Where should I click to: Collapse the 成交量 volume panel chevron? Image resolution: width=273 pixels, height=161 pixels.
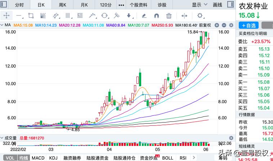[2, 138]
